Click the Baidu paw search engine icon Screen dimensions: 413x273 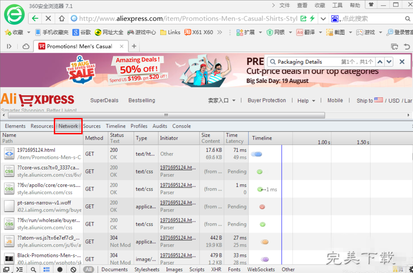click(335, 18)
